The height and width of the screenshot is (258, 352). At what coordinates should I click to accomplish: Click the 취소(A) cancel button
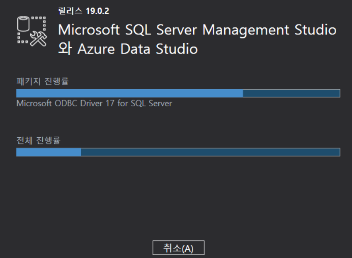pyautogui.click(x=178, y=248)
